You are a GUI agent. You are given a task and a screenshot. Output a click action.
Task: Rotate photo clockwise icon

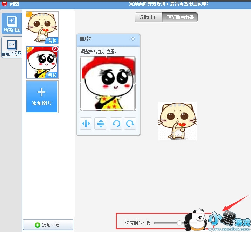tap(130, 124)
